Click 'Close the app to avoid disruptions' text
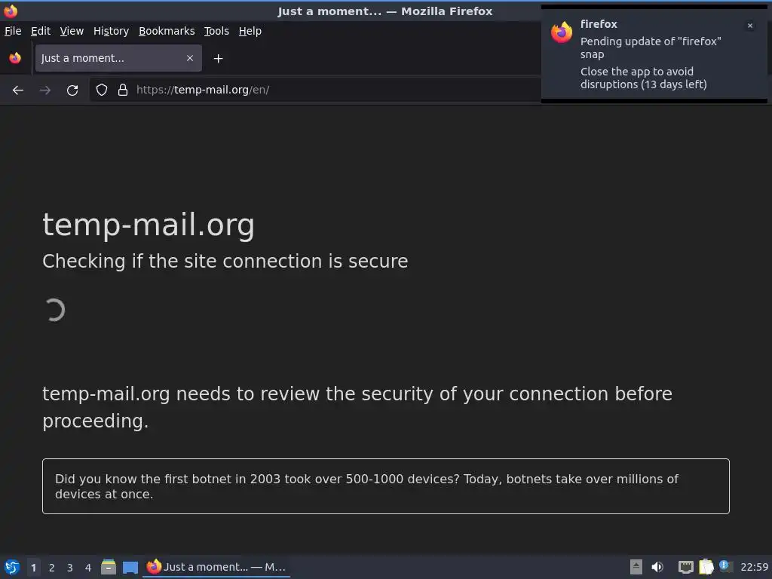Viewport: 772px width, 579px height. [x=644, y=78]
